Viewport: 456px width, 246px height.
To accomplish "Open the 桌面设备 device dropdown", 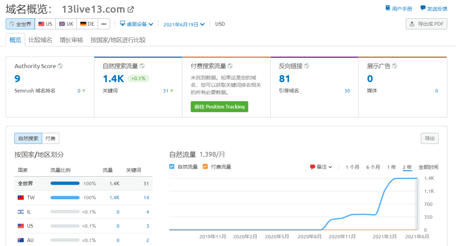I will tap(137, 24).
